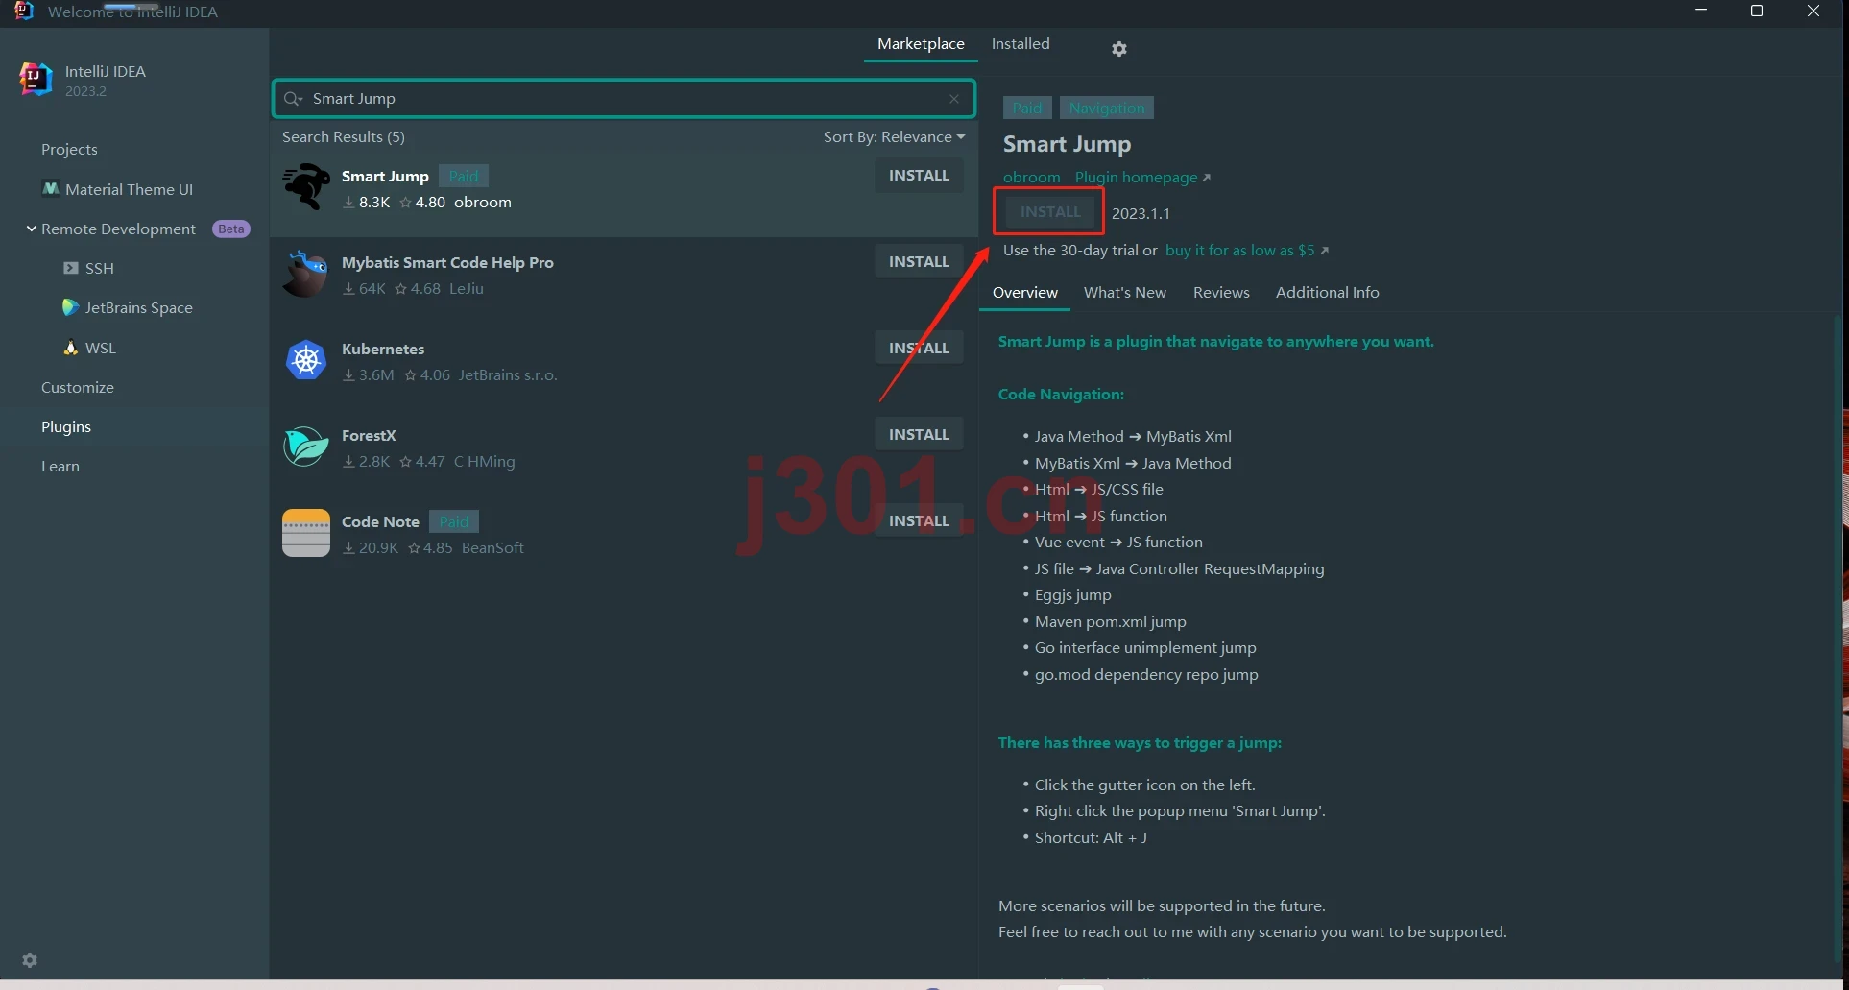Viewport: 1849px width, 990px height.
Task: Click the Kubernetes wheel plugin icon
Action: (306, 360)
